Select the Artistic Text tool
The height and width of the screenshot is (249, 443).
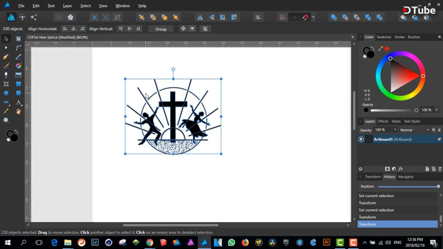pyautogui.click(x=19, y=102)
